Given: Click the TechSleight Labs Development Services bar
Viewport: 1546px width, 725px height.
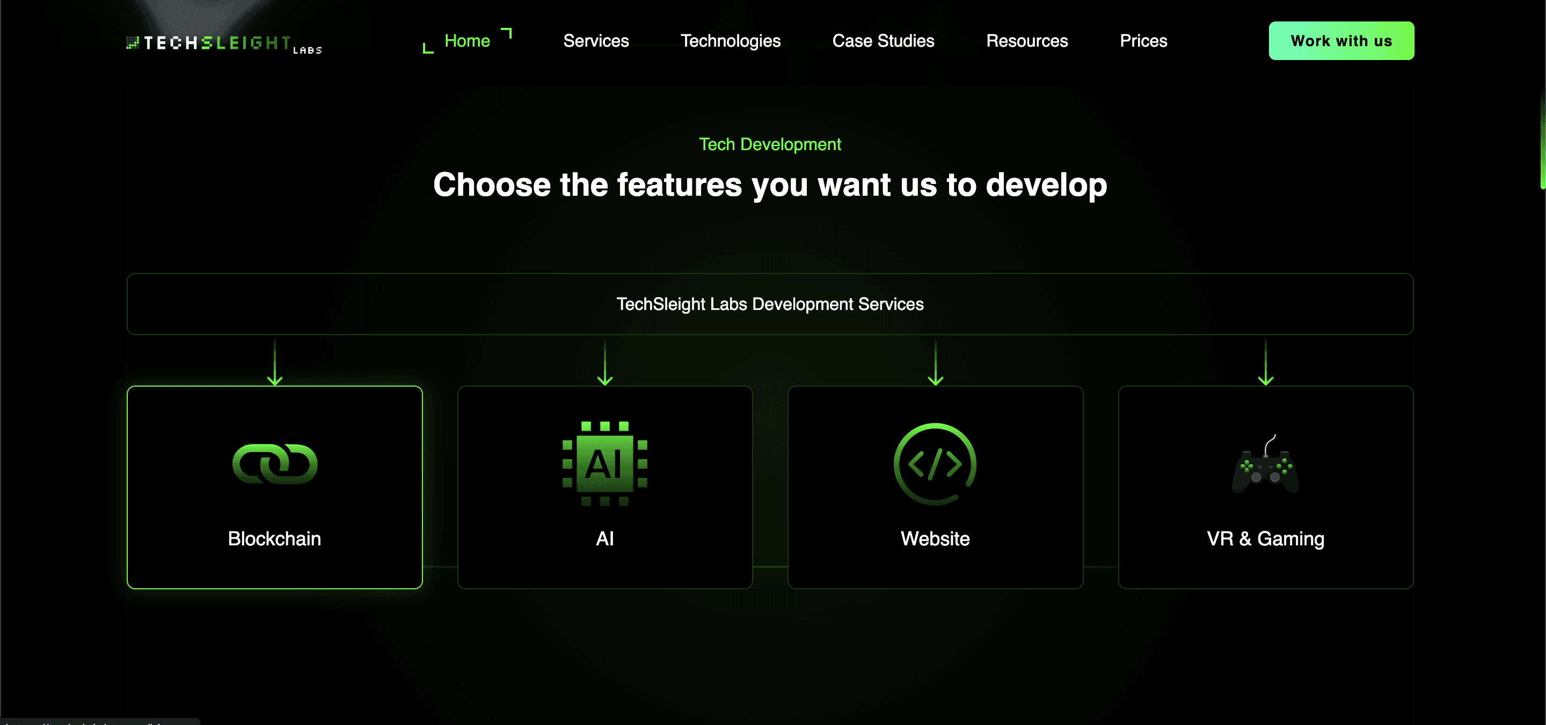Looking at the screenshot, I should point(769,304).
